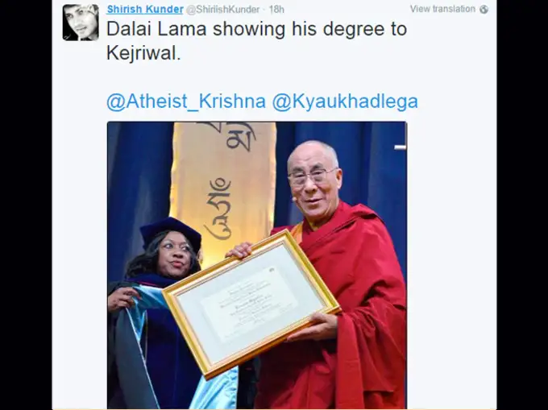Screen dimensions: 548x410
Task: Open the 18h timestamp link
Action: click(276, 10)
